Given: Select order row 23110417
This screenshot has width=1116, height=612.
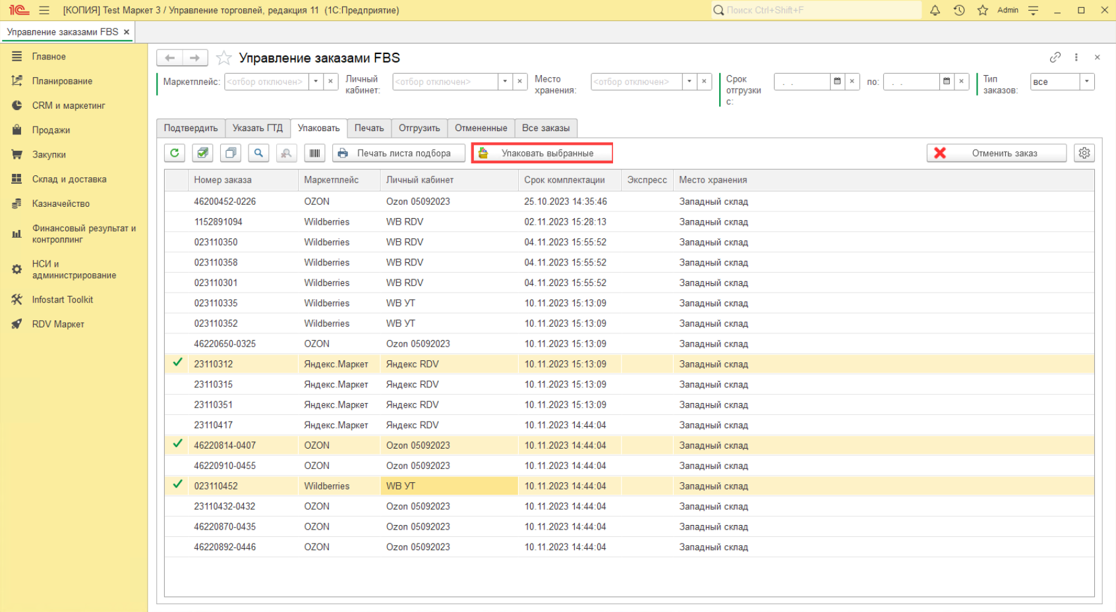Looking at the screenshot, I should pos(630,425).
